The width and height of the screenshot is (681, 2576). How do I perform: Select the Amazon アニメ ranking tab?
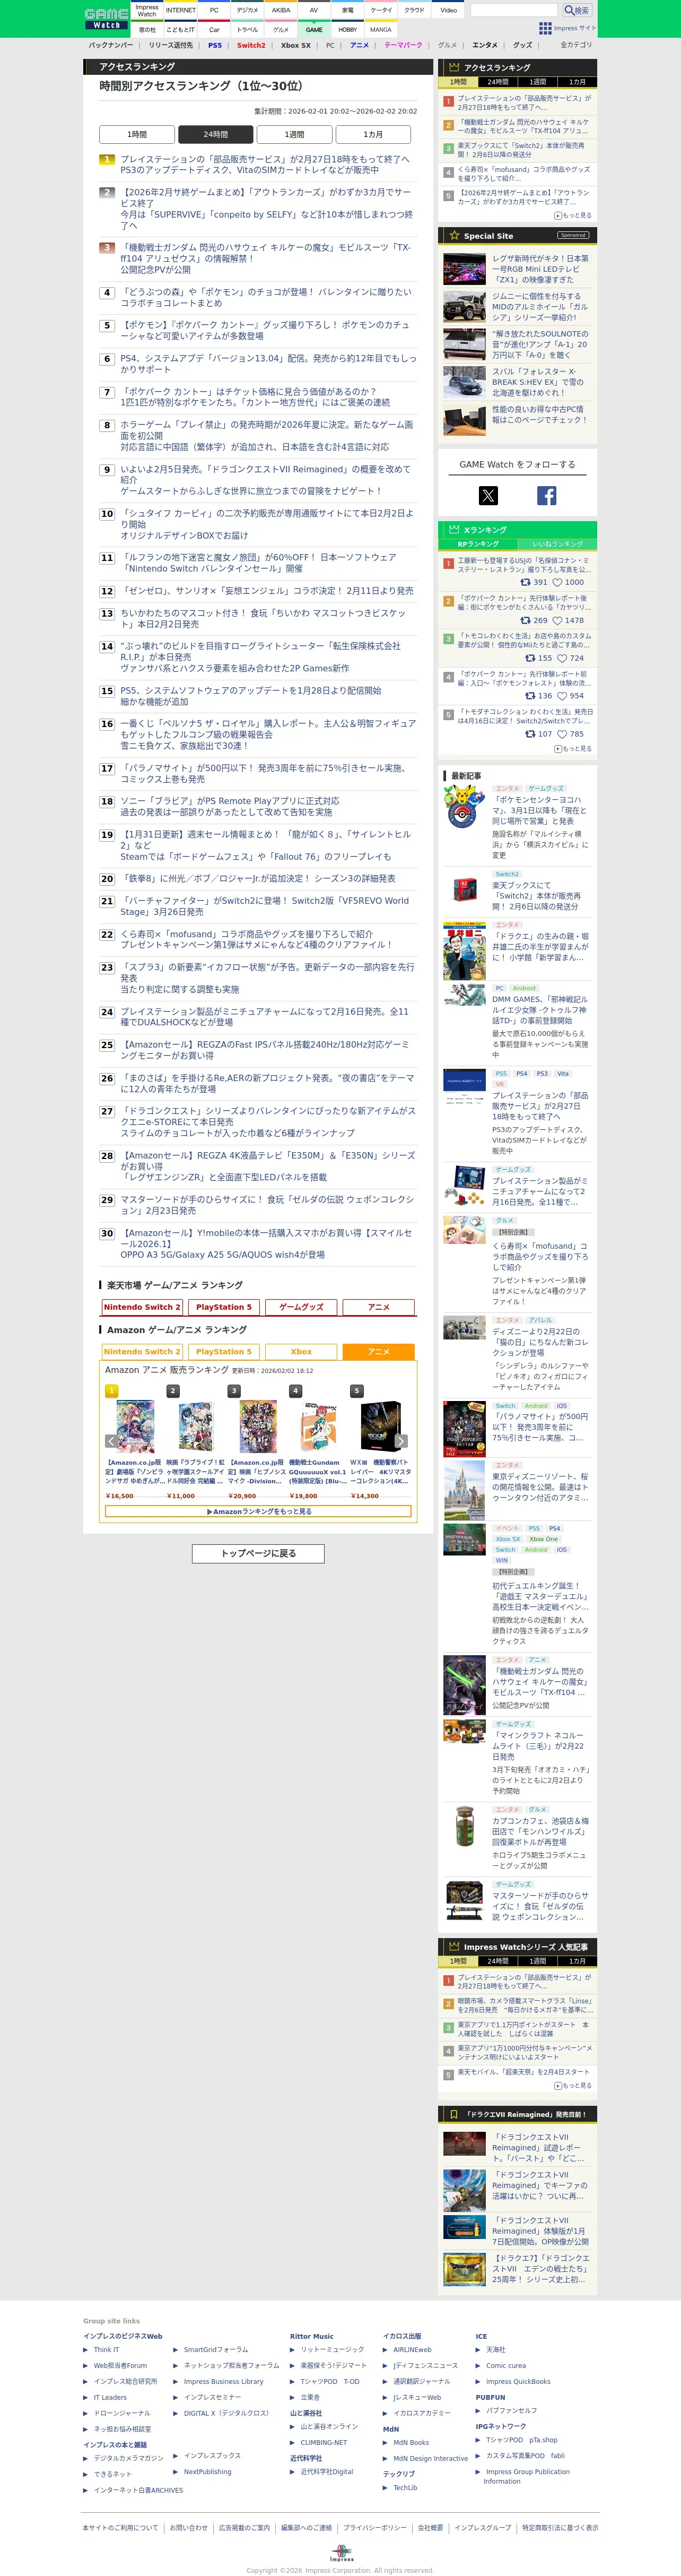pyautogui.click(x=378, y=1352)
